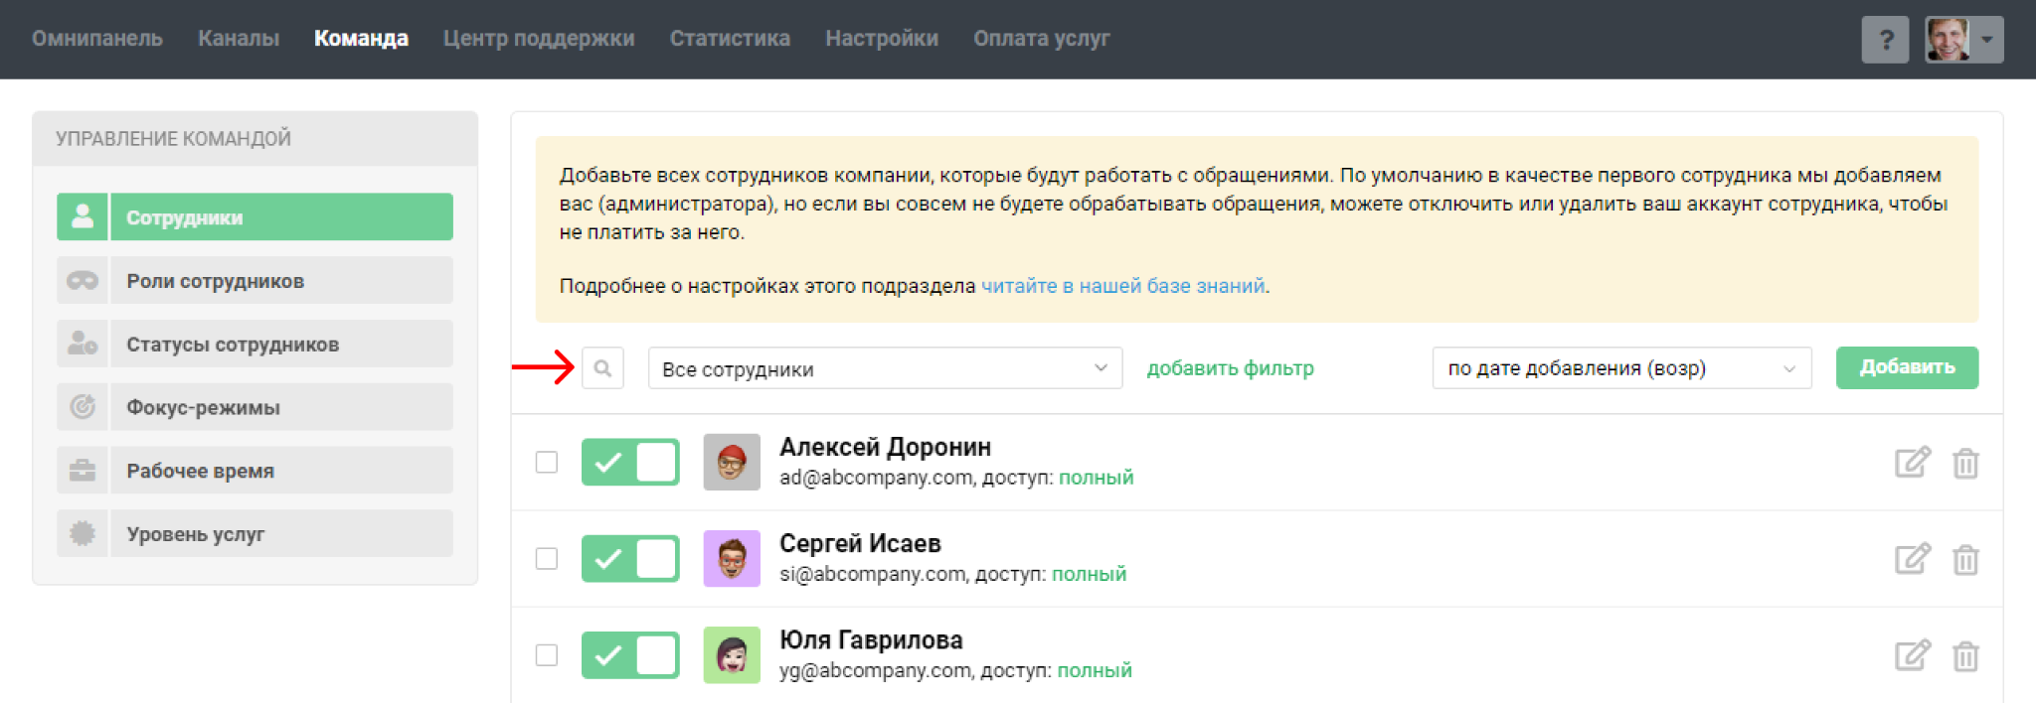The width and height of the screenshot is (2036, 703).
Task: Expand the Все сотрудники filter dropdown
Action: pos(885,368)
